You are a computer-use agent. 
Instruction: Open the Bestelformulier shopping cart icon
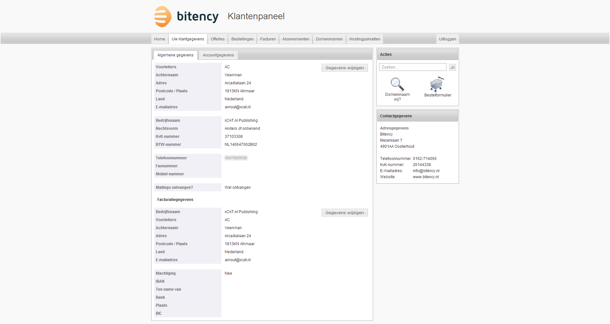click(437, 84)
